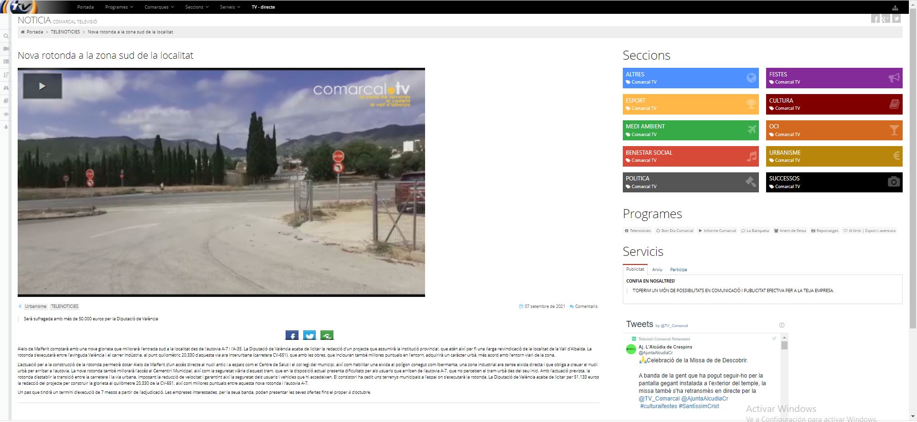Share article via Twitter button below video
This screenshot has width=917, height=422.
[x=309, y=336]
